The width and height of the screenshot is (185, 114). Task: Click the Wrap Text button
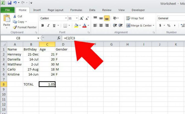click(135, 18)
